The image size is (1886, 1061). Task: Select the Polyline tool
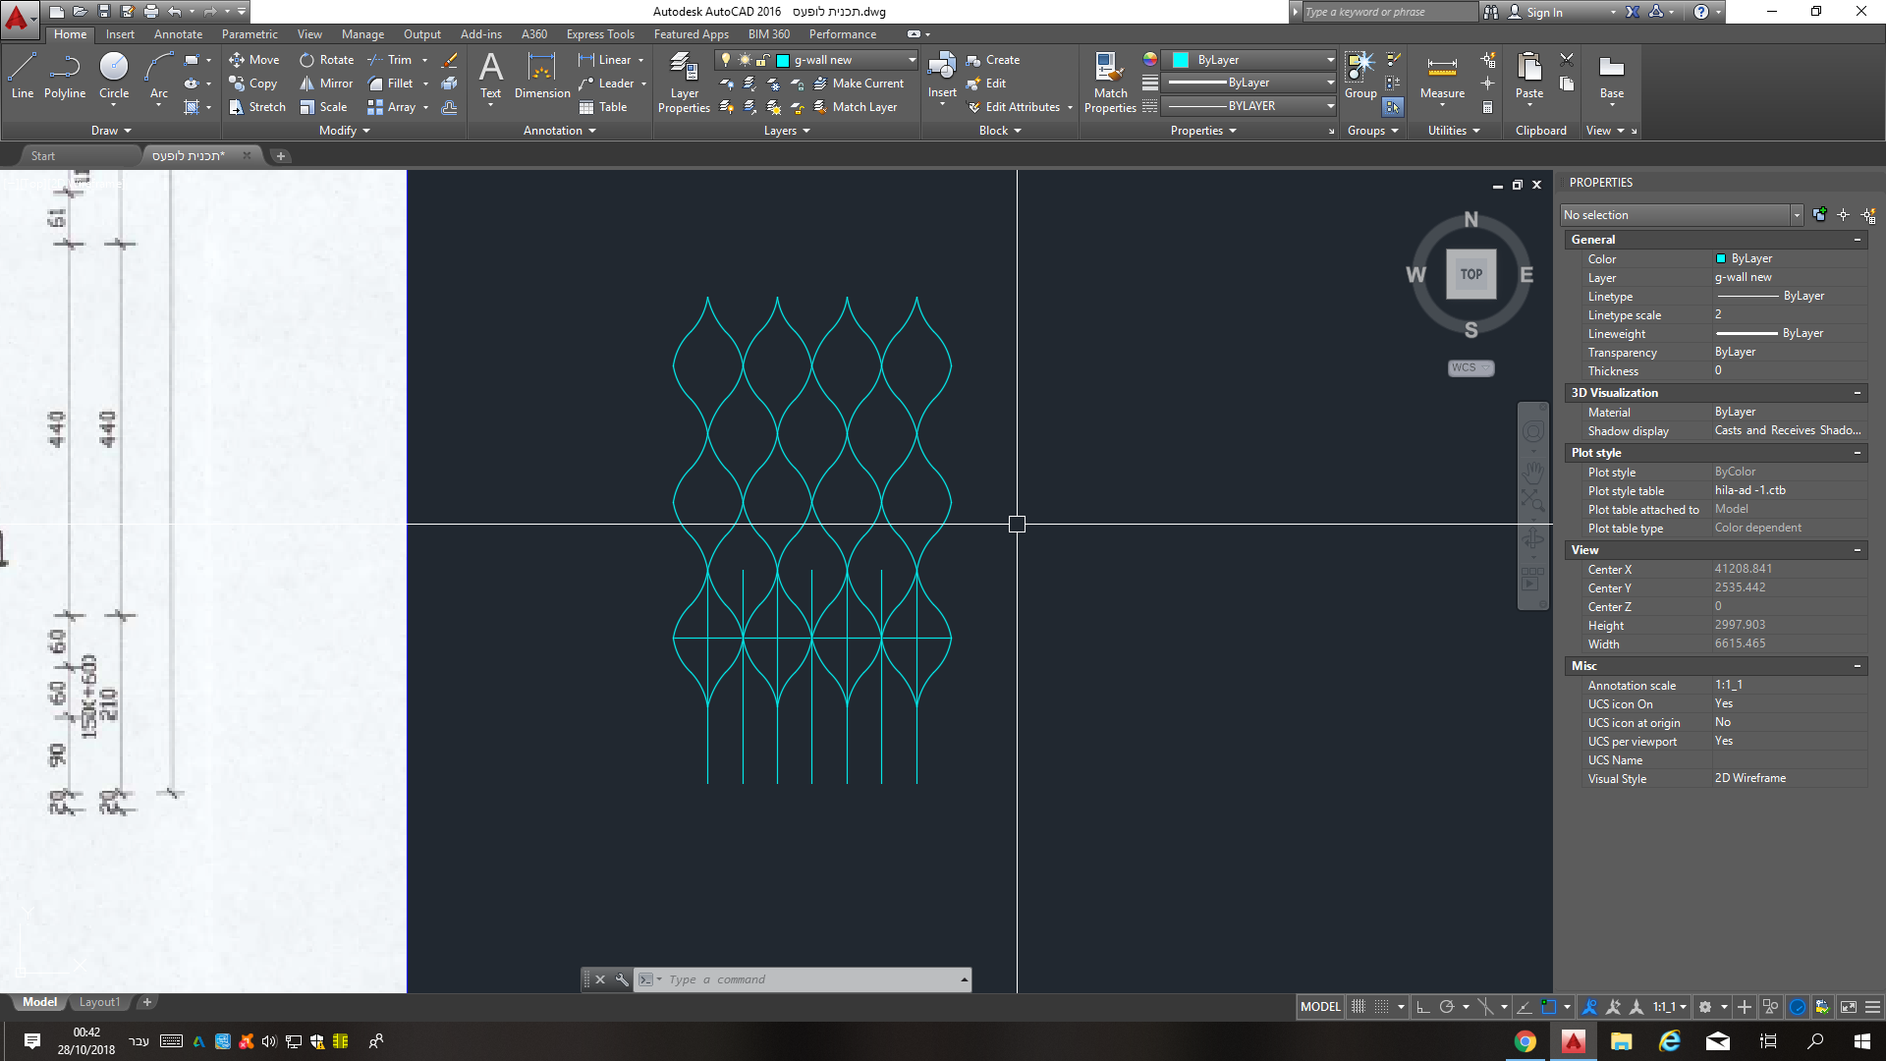65,76
